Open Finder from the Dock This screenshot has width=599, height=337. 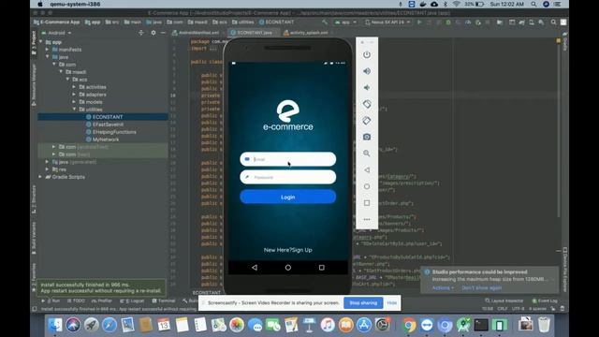(x=55, y=325)
